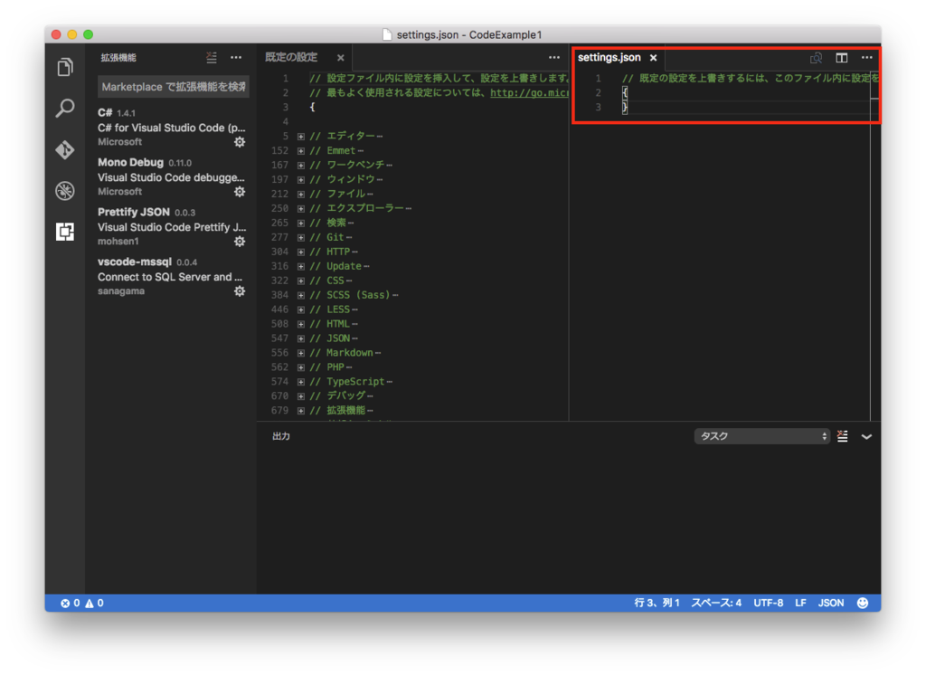
Task: Open gear menu for Prettify JSON extension
Action: point(239,241)
